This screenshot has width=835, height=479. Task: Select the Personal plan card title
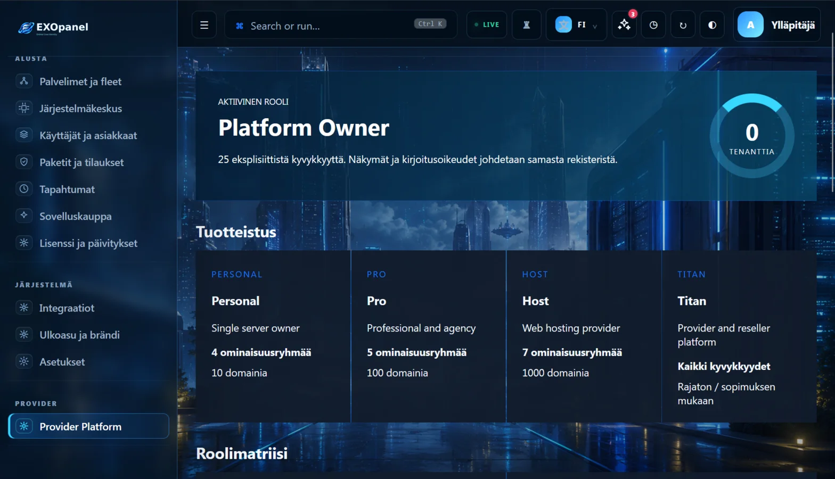pos(235,301)
